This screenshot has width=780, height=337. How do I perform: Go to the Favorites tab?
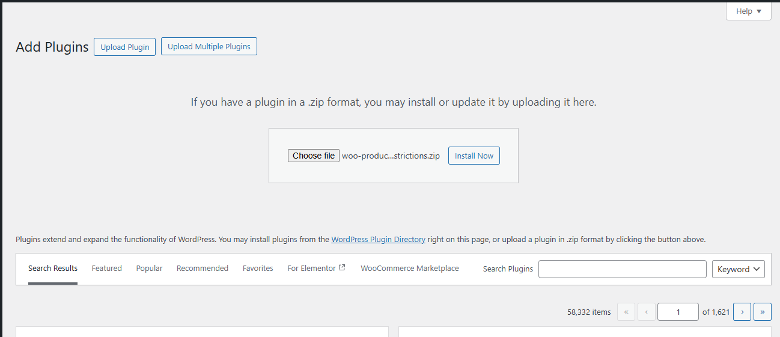[258, 269]
